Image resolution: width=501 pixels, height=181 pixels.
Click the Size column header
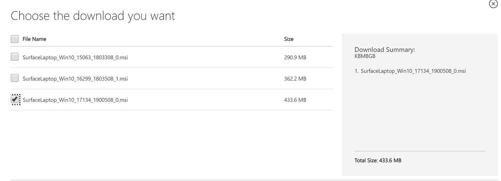click(289, 39)
